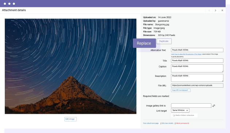Image resolution: width=230 pixels, height=133 pixels.
Task: Focus the Description text area
Action: pyautogui.click(x=197, y=78)
